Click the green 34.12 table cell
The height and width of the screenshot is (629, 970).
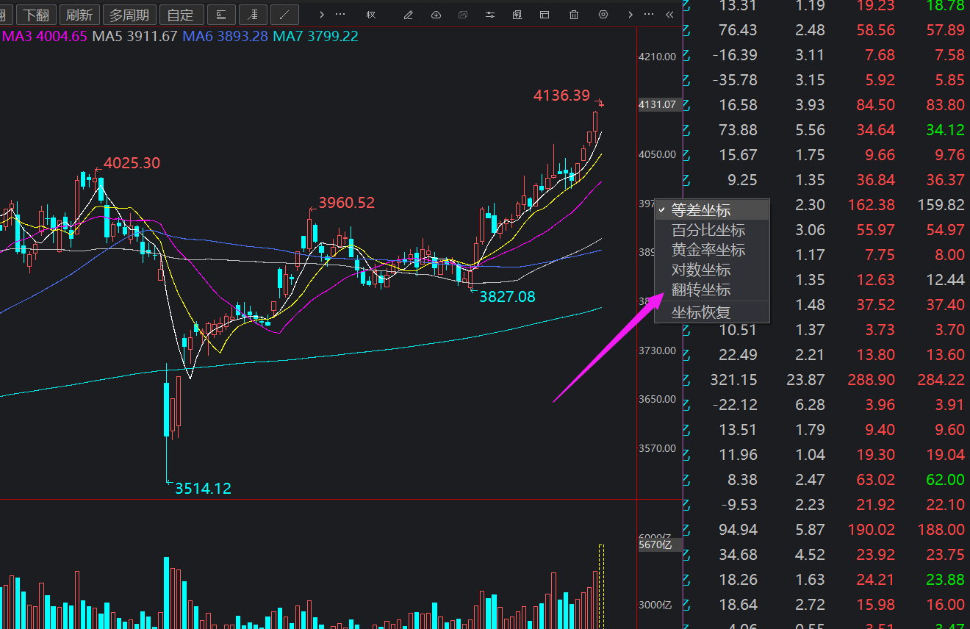[x=945, y=130]
